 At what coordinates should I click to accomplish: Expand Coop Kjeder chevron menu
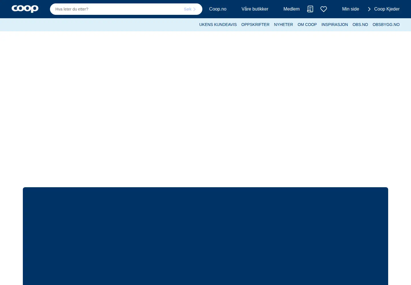[384, 9]
